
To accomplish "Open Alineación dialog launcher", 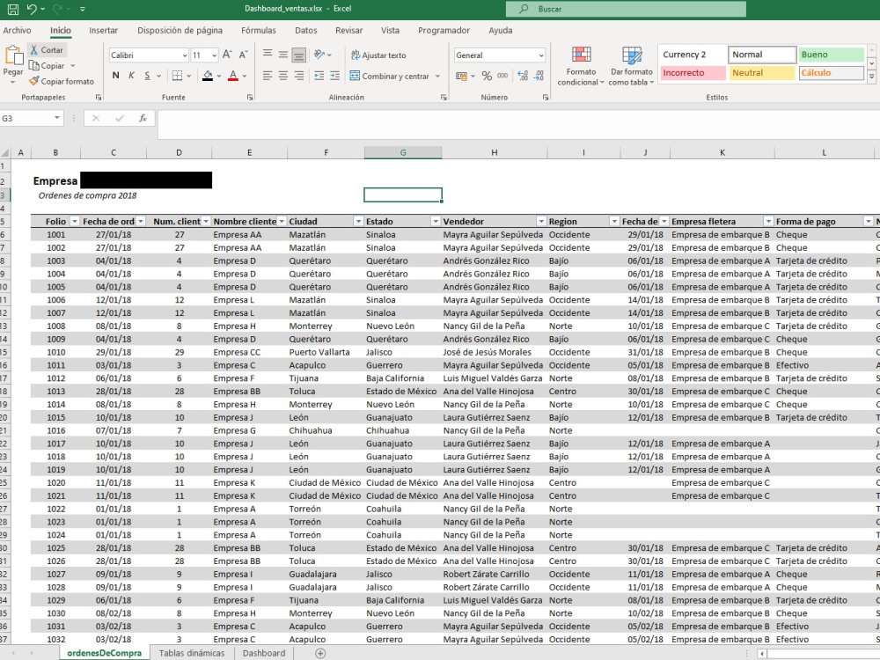I will [444, 98].
